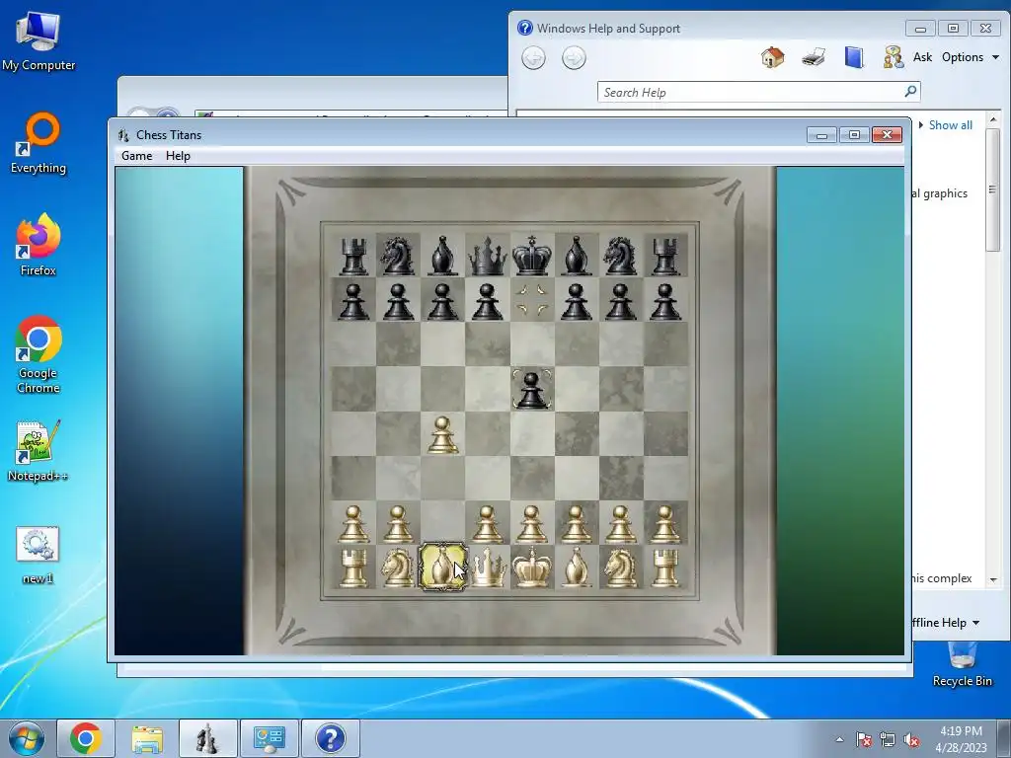The image size is (1011, 758).
Task: Open the Everything desktop shortcut
Action: (x=39, y=144)
